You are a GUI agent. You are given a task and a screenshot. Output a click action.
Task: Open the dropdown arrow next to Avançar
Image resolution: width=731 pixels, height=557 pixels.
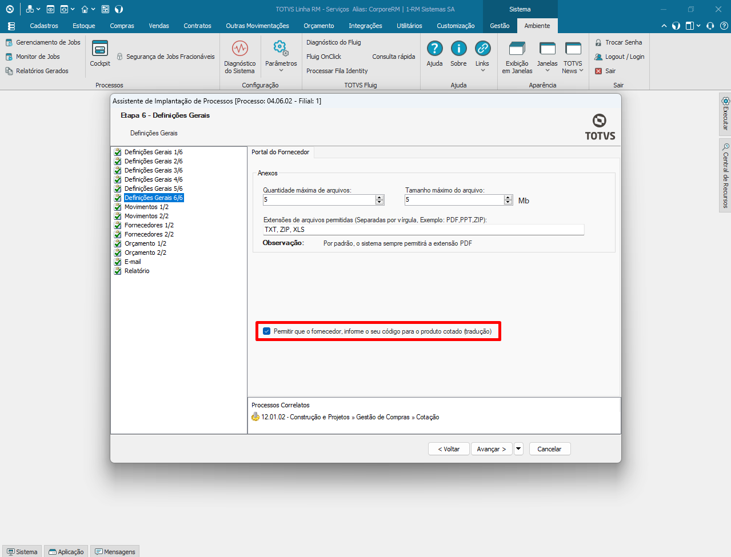click(518, 449)
